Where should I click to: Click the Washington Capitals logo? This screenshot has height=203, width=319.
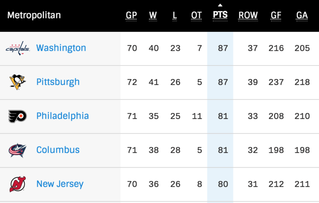(17, 48)
